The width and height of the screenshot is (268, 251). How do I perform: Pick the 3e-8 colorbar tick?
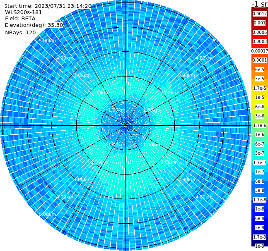[x=260, y=190]
